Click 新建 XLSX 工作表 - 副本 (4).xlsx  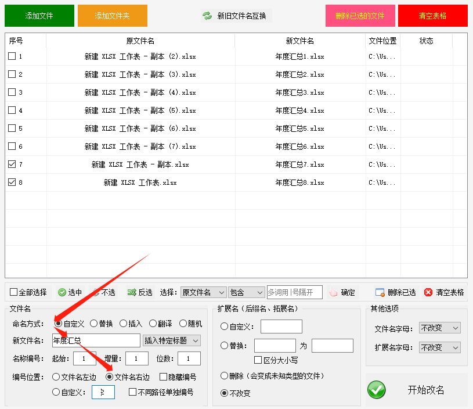coord(140,92)
